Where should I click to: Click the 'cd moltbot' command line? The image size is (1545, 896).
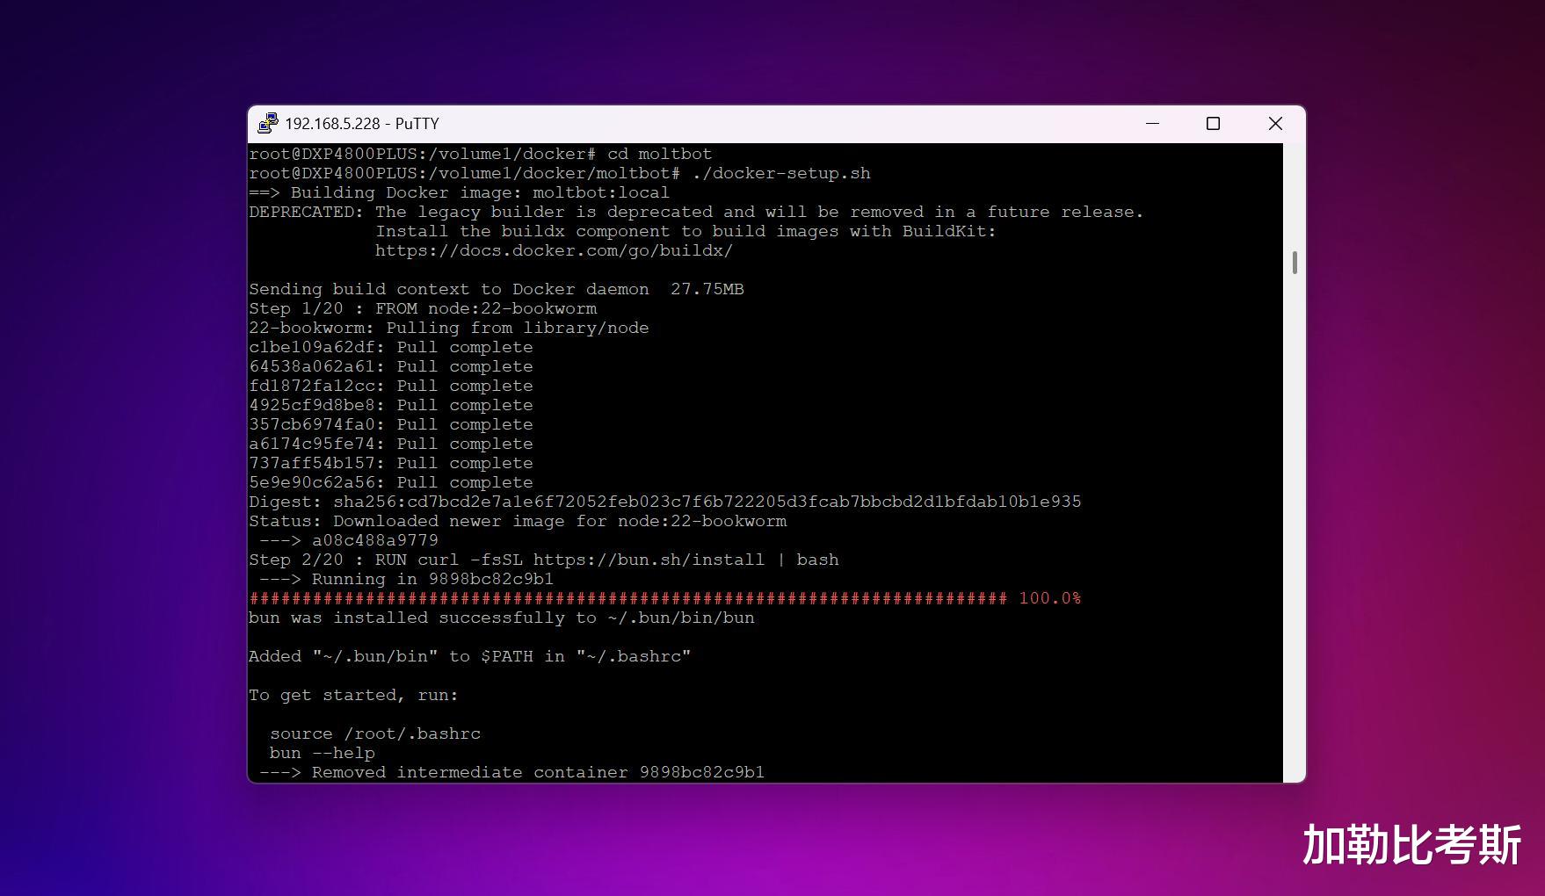(x=481, y=154)
